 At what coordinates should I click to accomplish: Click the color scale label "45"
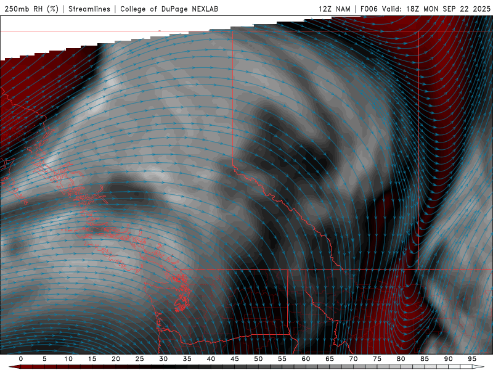click(x=235, y=359)
